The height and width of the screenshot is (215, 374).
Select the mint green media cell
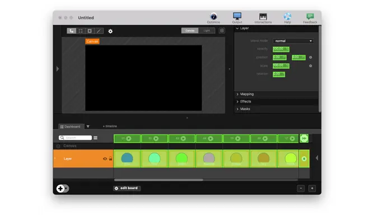click(x=155, y=158)
